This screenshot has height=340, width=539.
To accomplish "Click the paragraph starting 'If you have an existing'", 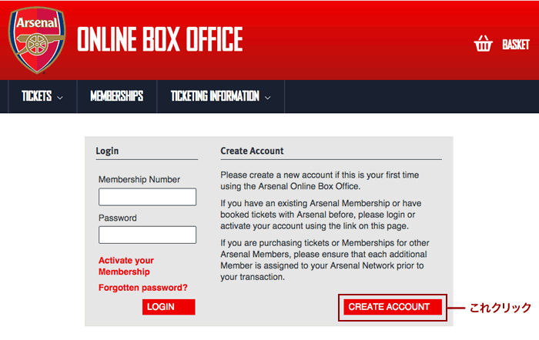I will [321, 215].
